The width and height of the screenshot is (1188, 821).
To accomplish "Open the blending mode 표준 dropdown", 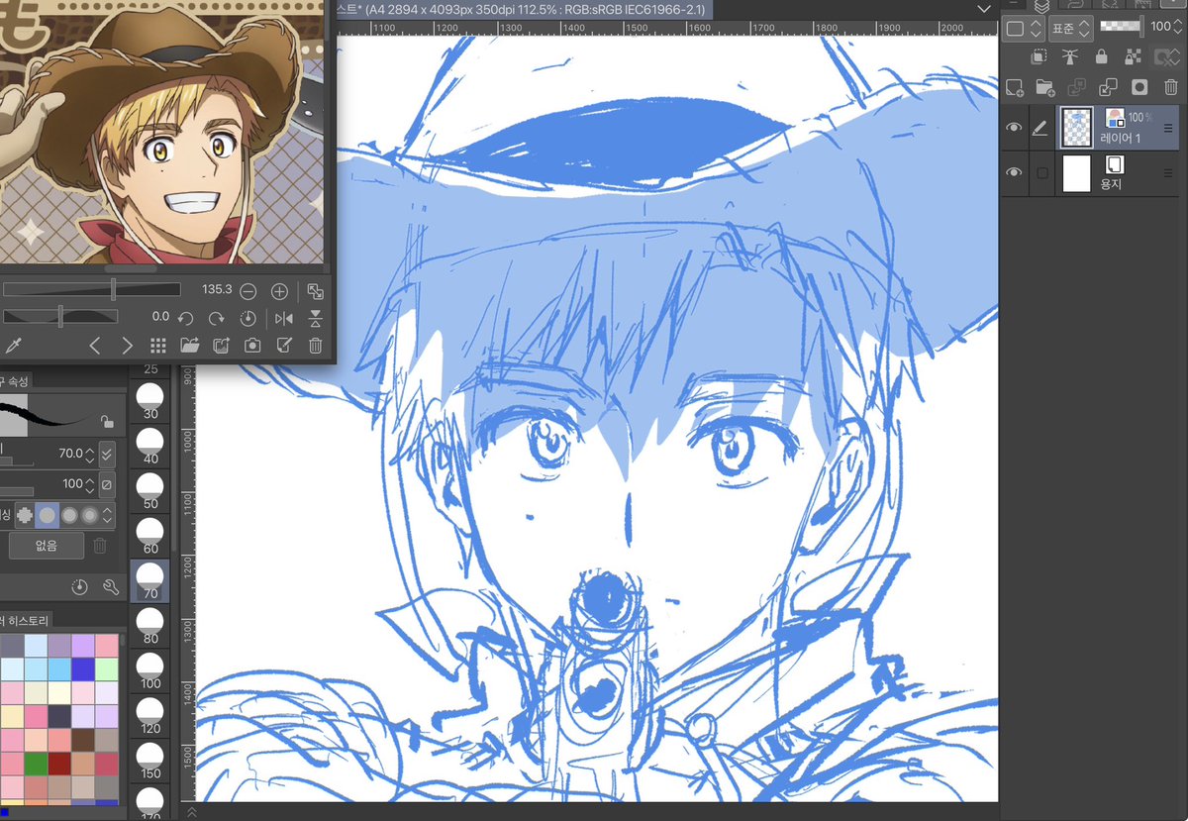I will pyautogui.click(x=1070, y=29).
